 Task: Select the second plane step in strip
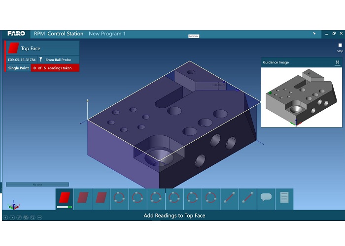coord(83,199)
